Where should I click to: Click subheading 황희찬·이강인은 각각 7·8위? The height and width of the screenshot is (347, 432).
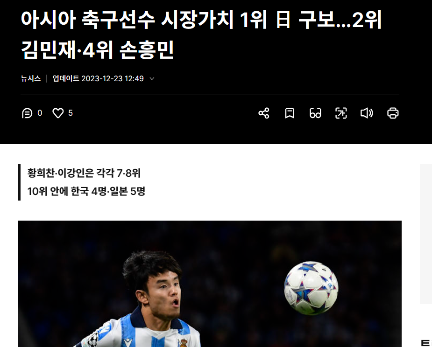[84, 173]
